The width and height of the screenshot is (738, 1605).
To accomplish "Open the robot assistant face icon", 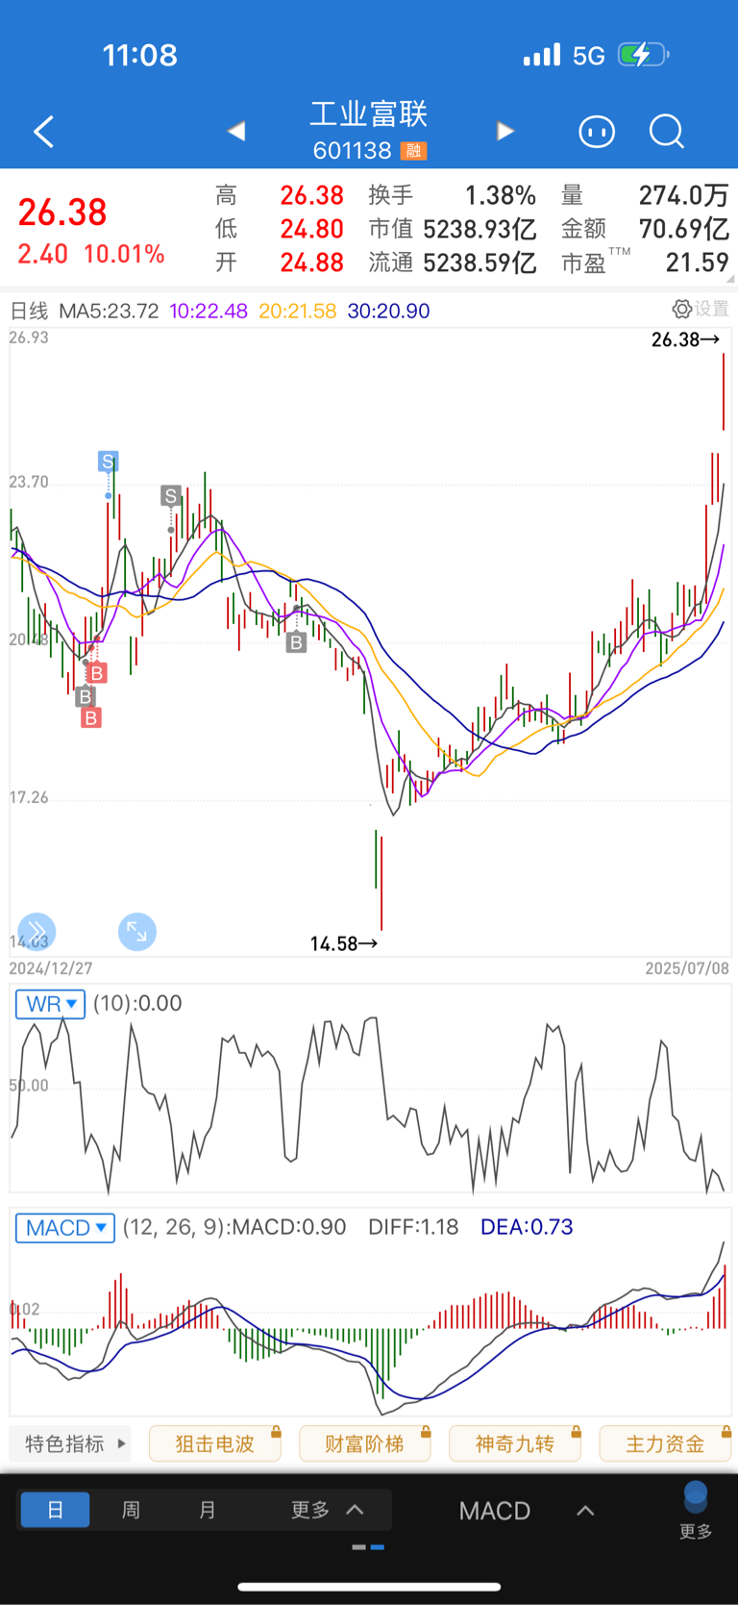I will [x=597, y=131].
